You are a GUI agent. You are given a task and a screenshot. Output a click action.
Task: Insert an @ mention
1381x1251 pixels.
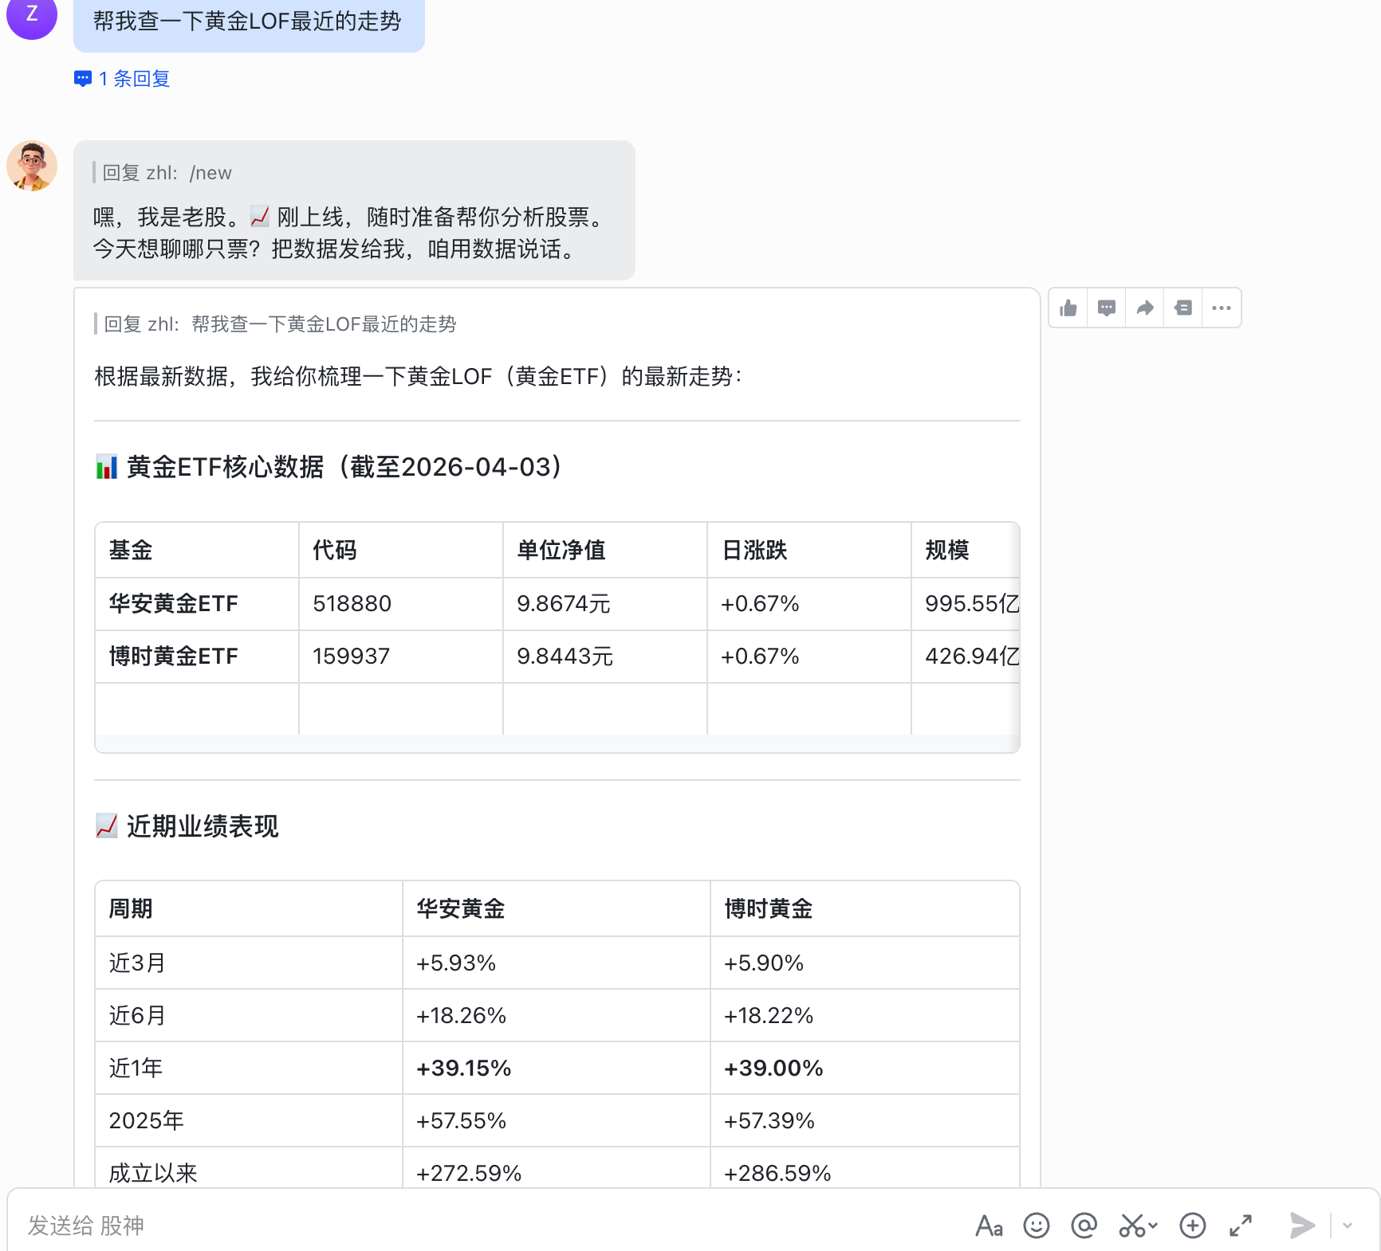(1084, 1226)
